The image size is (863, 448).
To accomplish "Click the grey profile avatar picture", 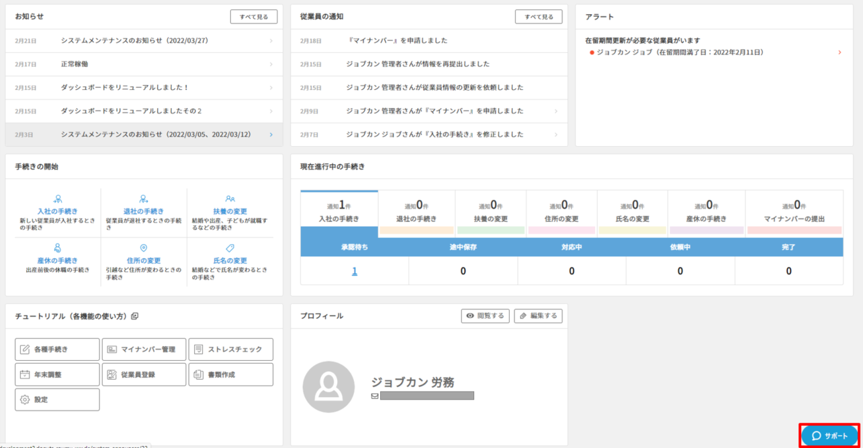I will 328,387.
